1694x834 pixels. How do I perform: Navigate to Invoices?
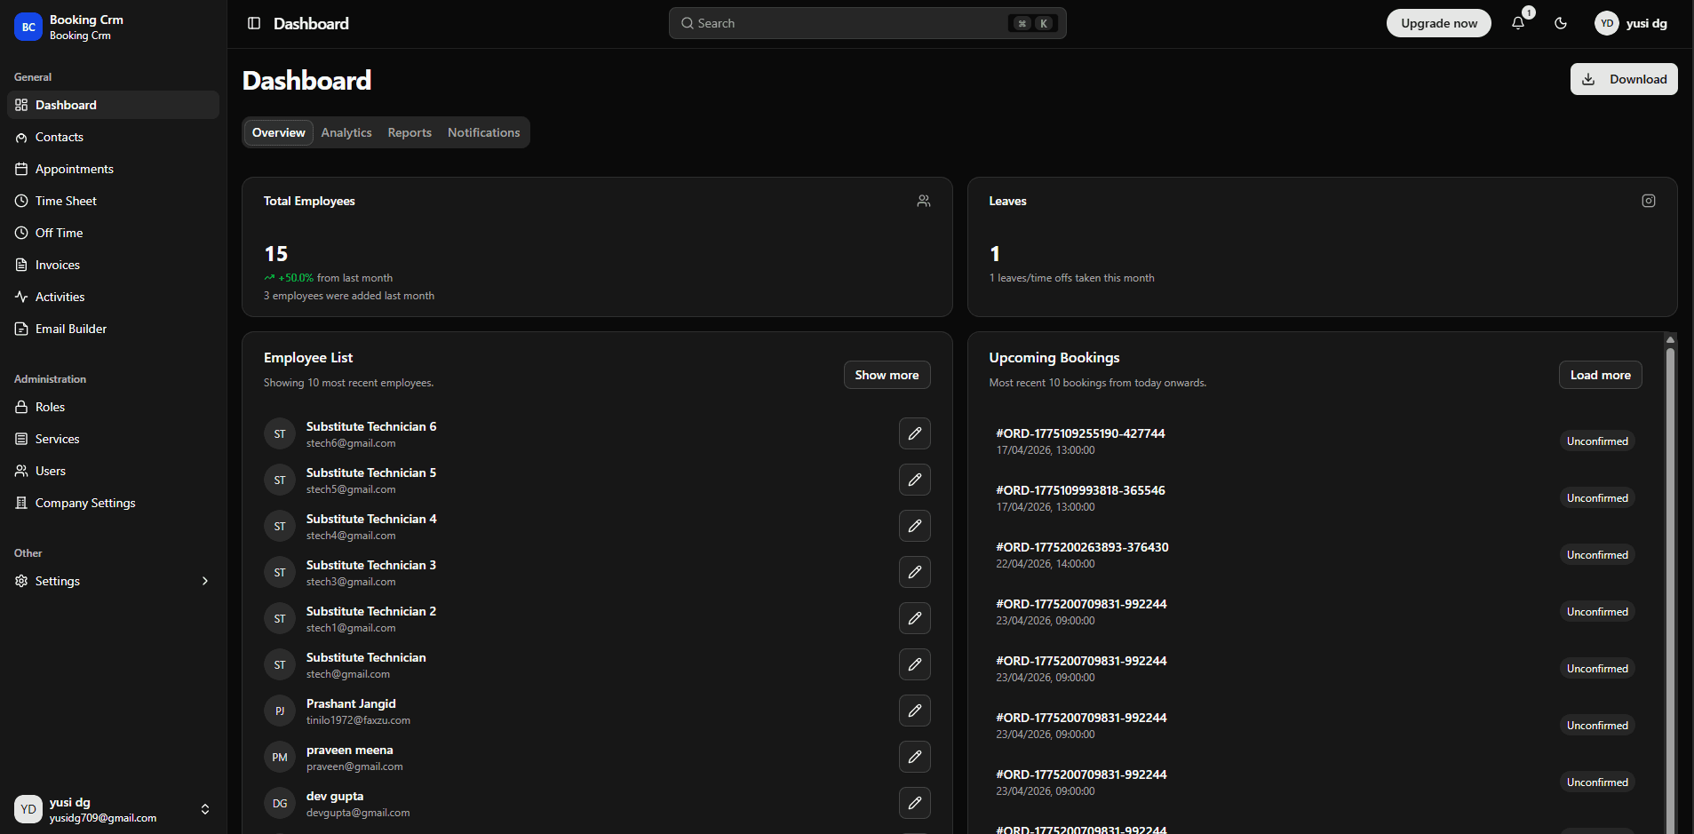[113, 265]
